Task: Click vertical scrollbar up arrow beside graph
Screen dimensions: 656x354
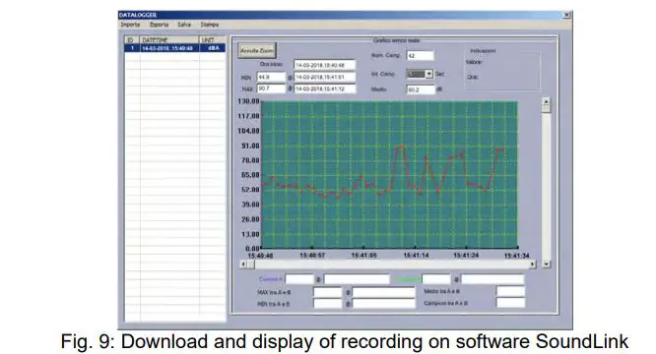Action: [546, 101]
